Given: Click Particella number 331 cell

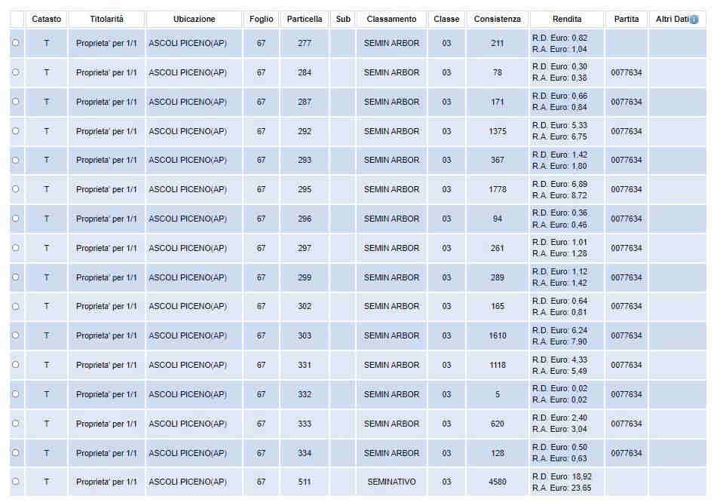Looking at the screenshot, I should point(305,365).
